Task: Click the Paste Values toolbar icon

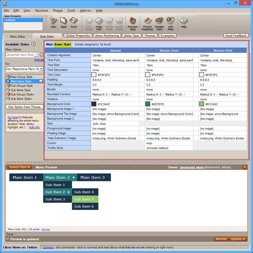Action: pos(119,24)
